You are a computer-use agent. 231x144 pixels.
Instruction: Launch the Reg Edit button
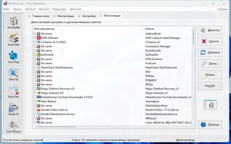(x=210, y=86)
